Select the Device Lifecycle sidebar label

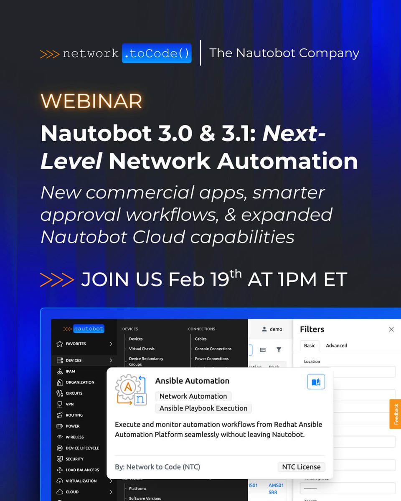click(x=82, y=448)
